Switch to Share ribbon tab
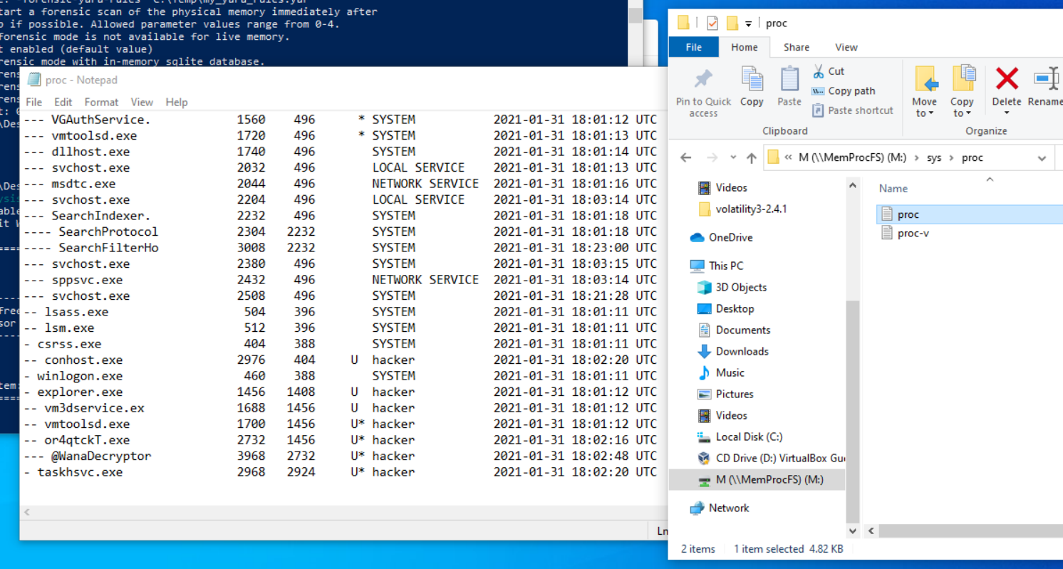 (796, 47)
